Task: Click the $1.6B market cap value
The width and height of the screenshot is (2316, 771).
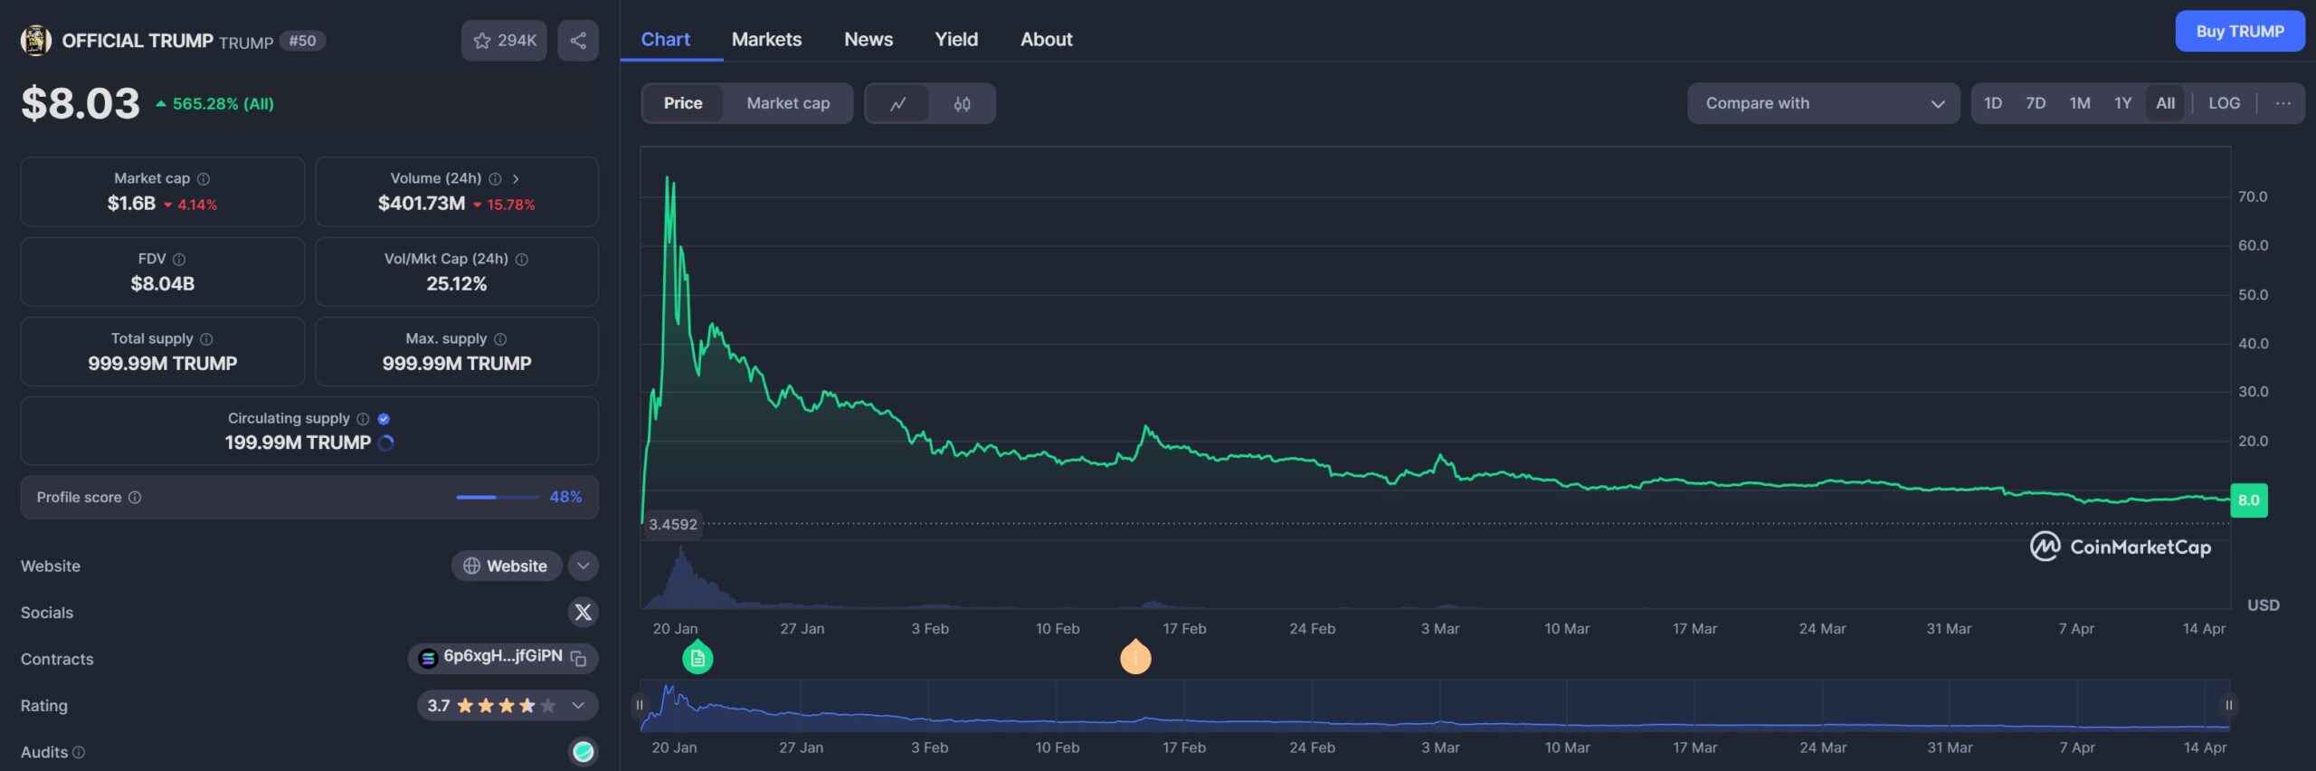Action: pyautogui.click(x=131, y=204)
